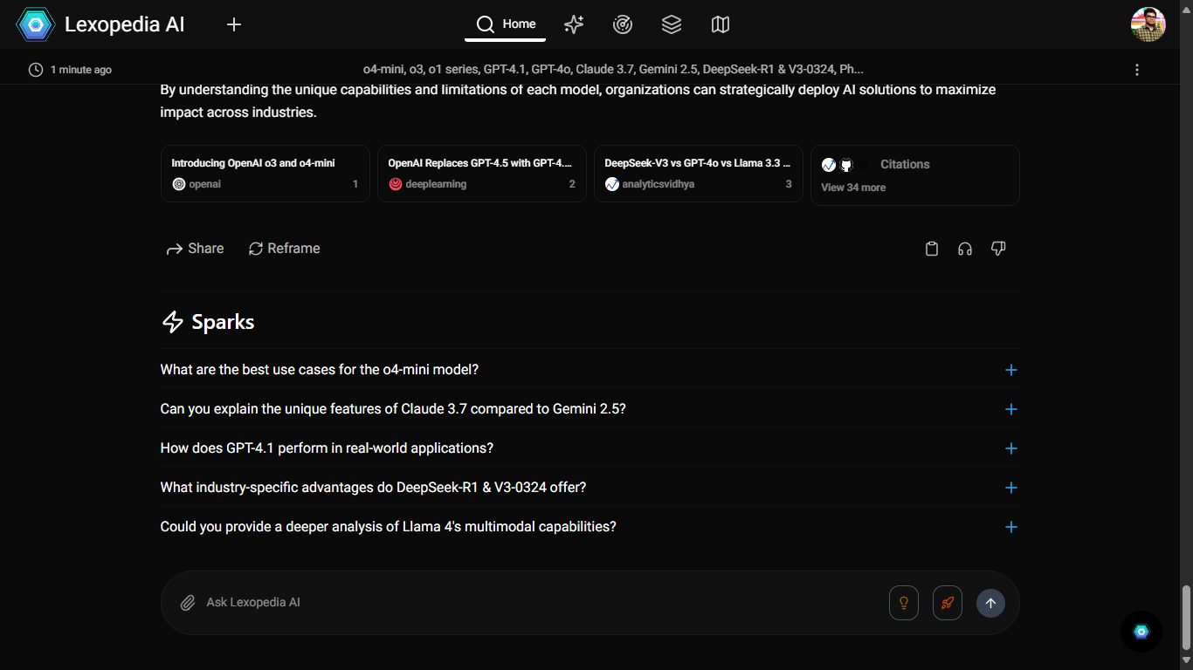Click the clock icon beside 1 minute ago
Viewport: 1193px width, 670px height.
[36, 70]
